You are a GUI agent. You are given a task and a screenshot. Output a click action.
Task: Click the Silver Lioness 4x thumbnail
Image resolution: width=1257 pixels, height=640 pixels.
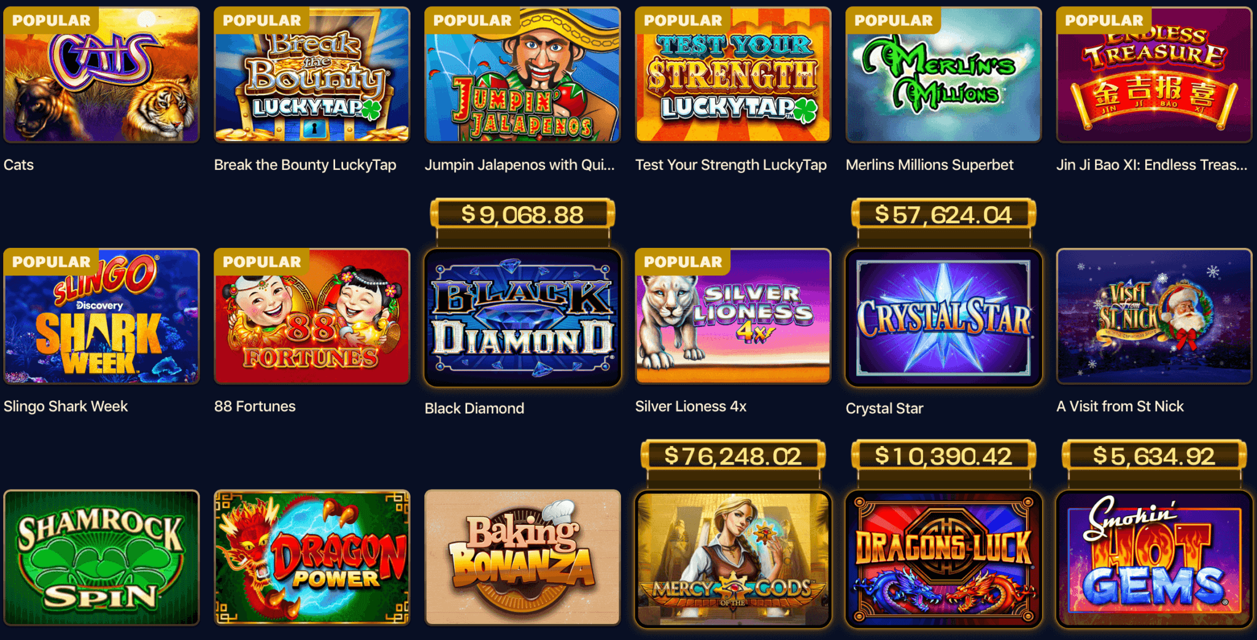pyautogui.click(x=733, y=316)
